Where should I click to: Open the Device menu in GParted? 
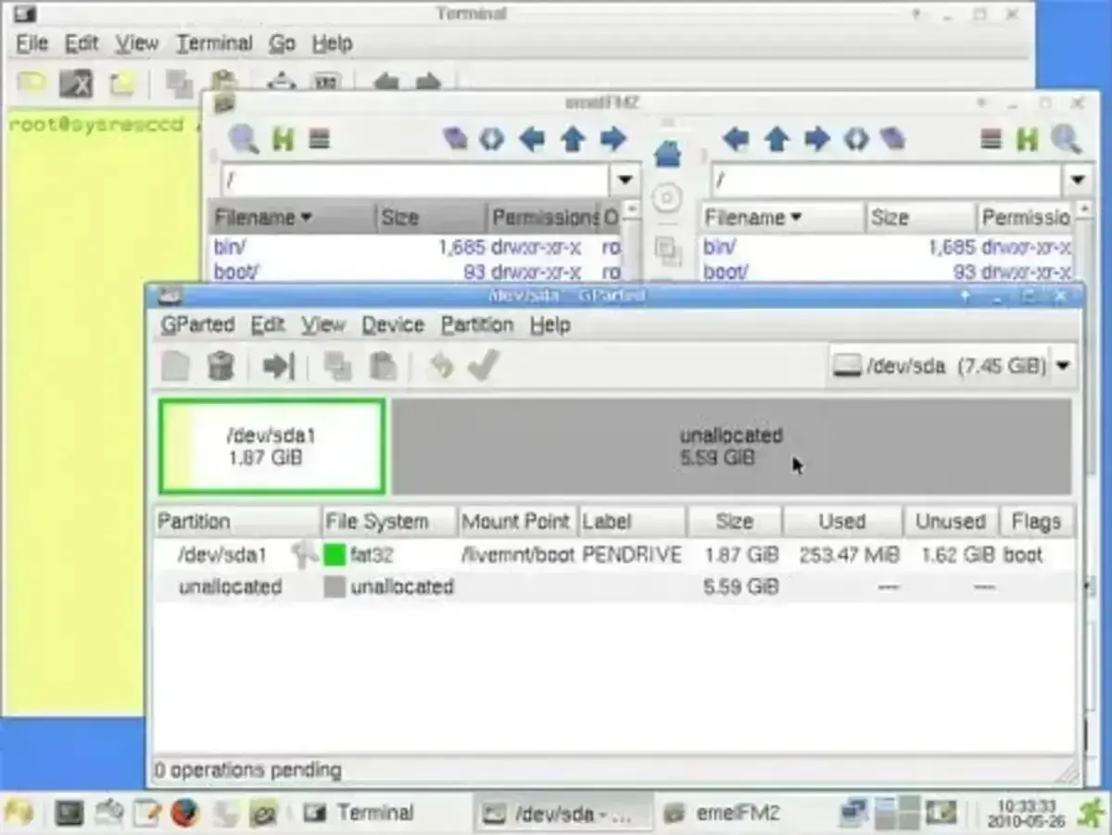(x=393, y=325)
